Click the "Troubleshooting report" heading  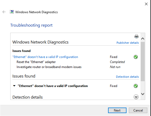click(x=31, y=25)
